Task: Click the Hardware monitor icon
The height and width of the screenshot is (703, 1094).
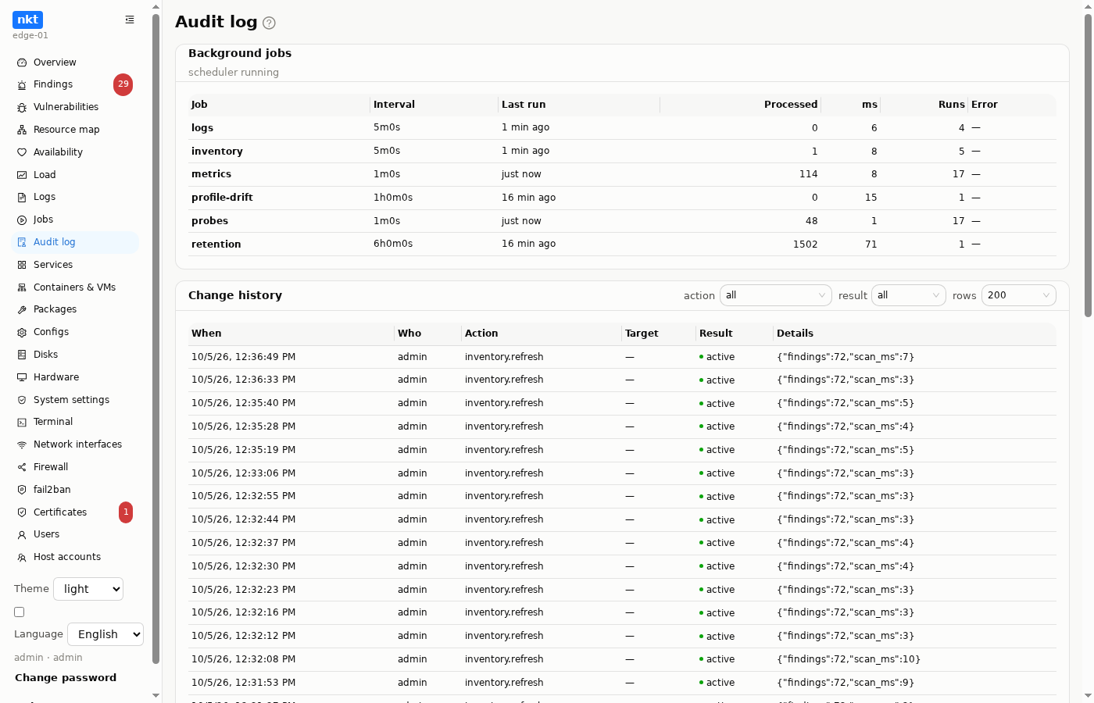Action: coord(22,377)
